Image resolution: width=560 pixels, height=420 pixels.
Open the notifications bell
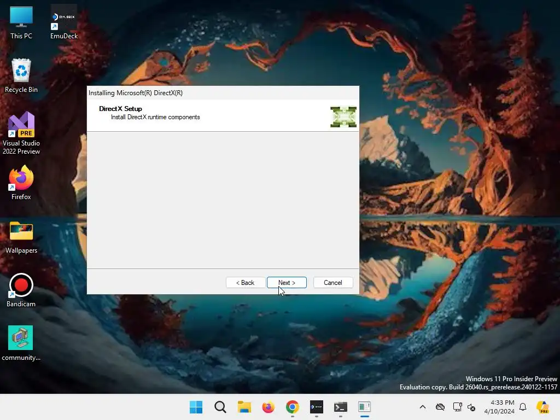point(523,407)
